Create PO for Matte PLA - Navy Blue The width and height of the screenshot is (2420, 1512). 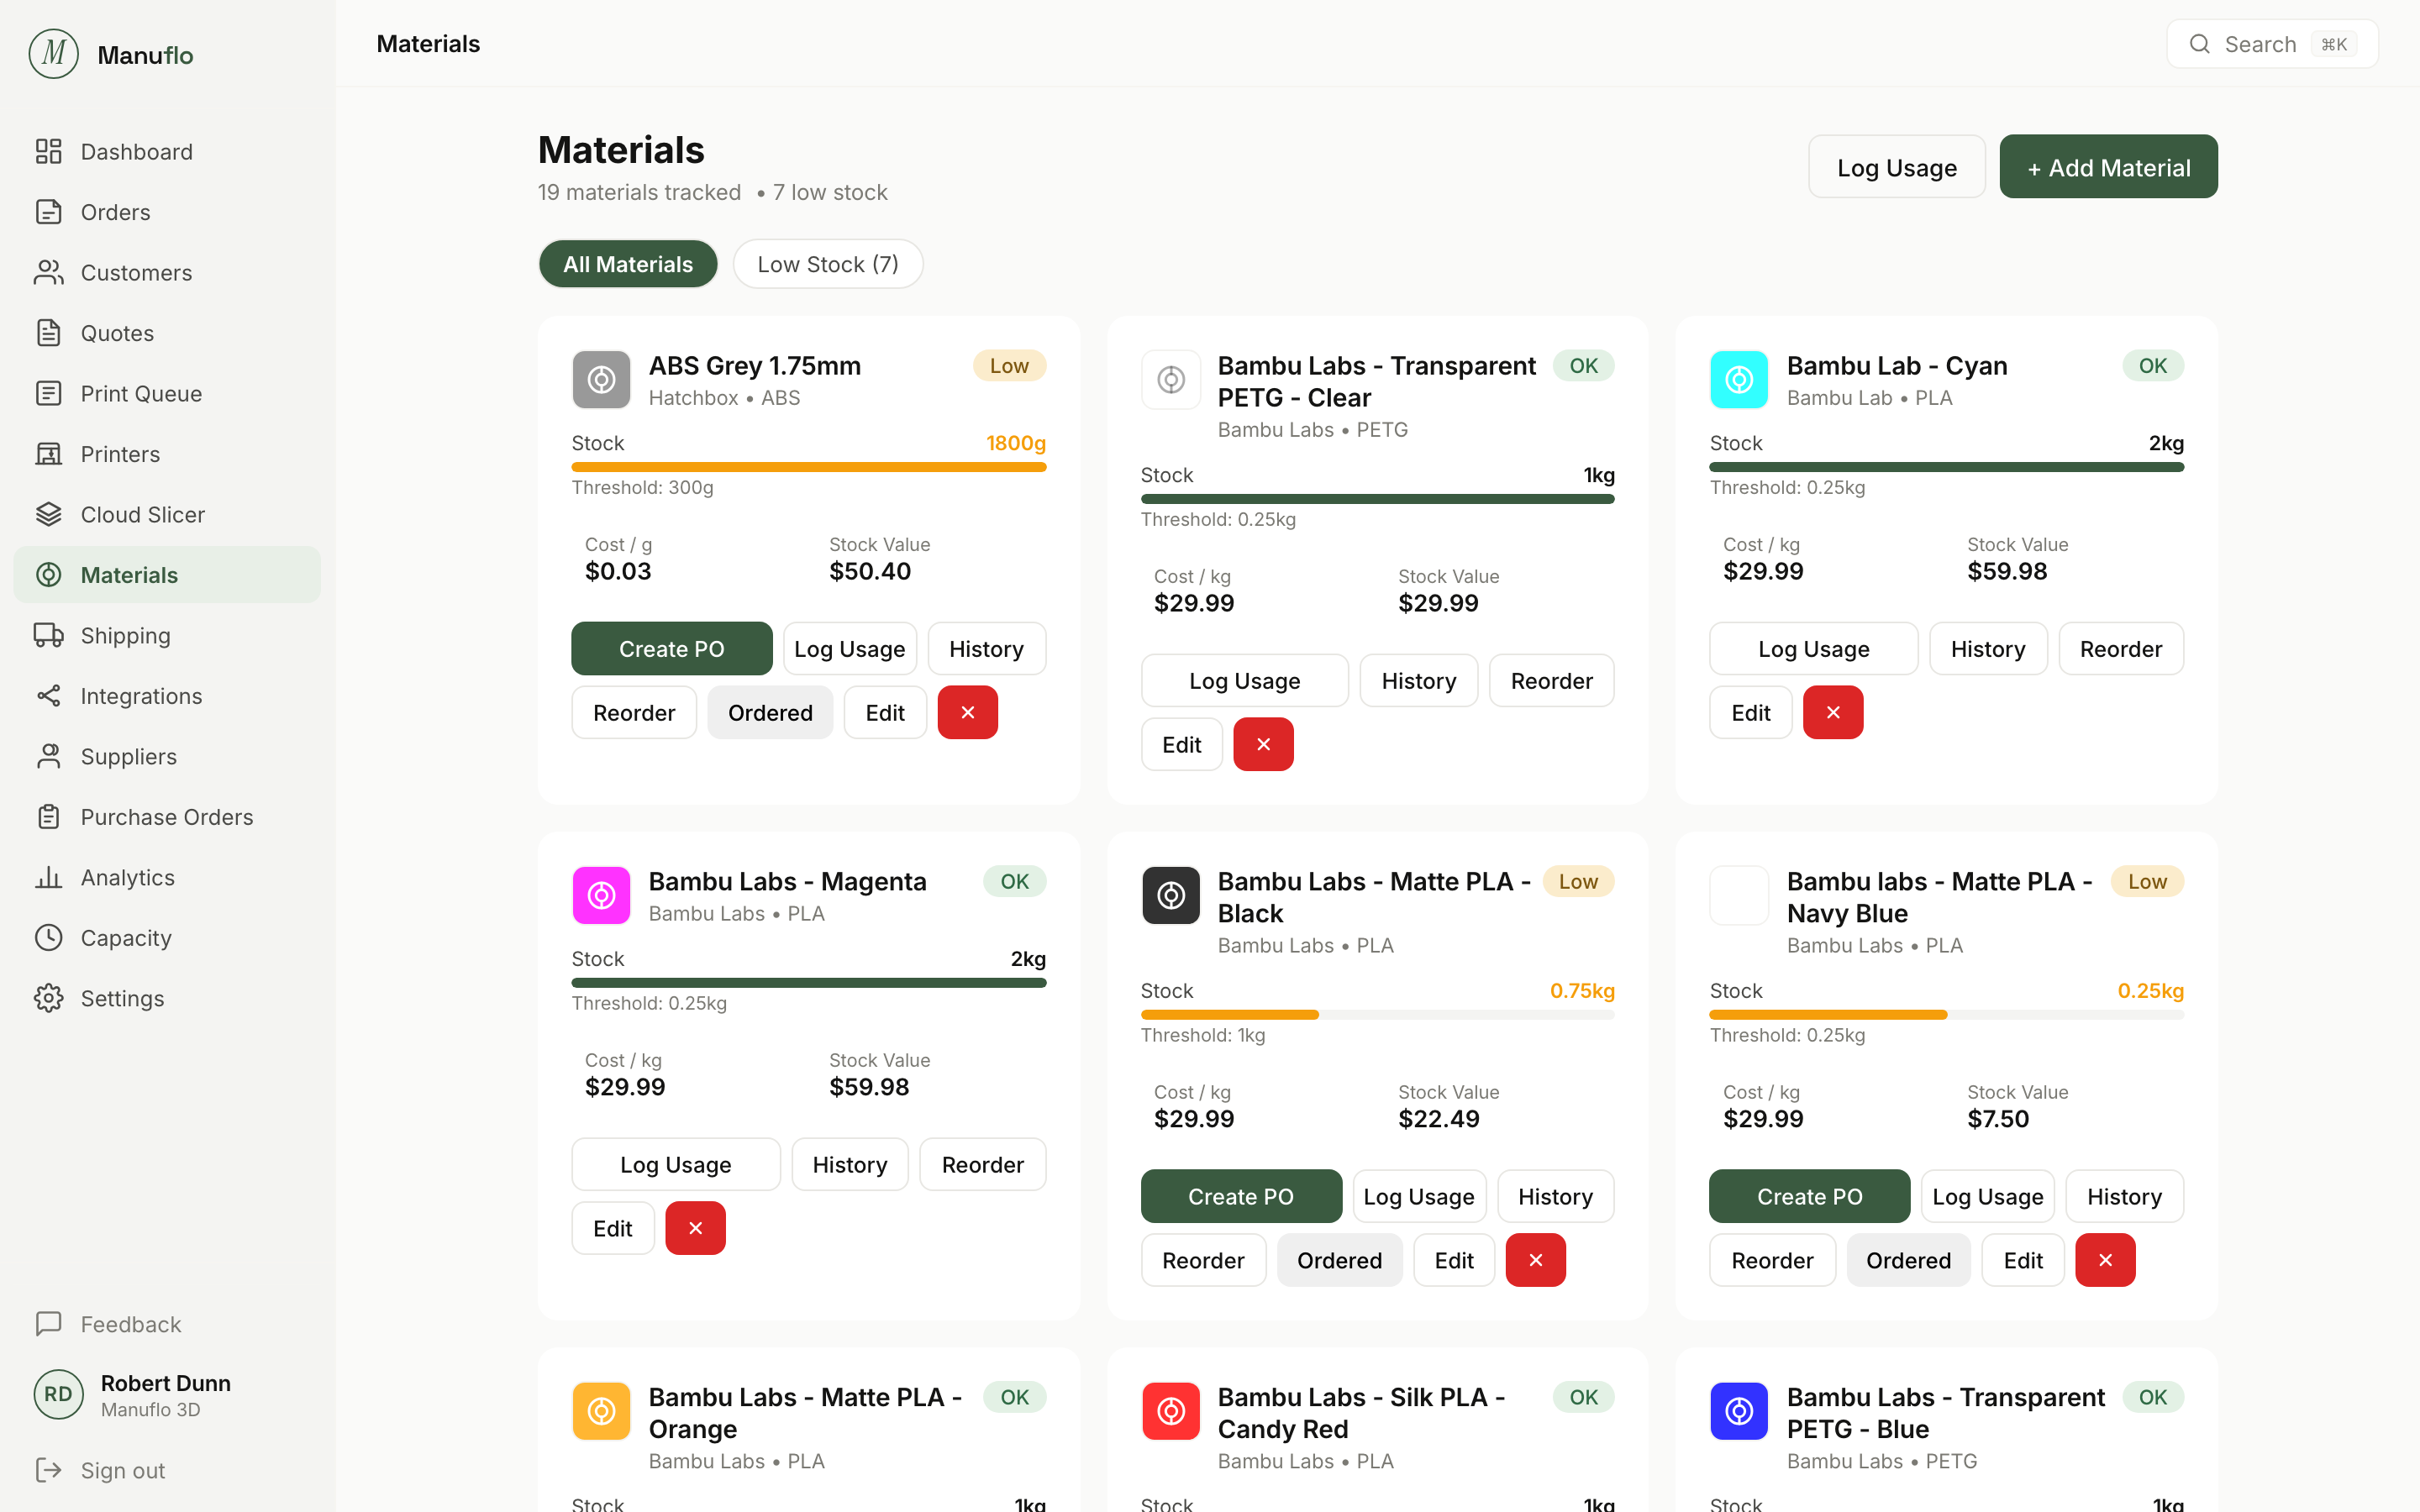point(1809,1197)
